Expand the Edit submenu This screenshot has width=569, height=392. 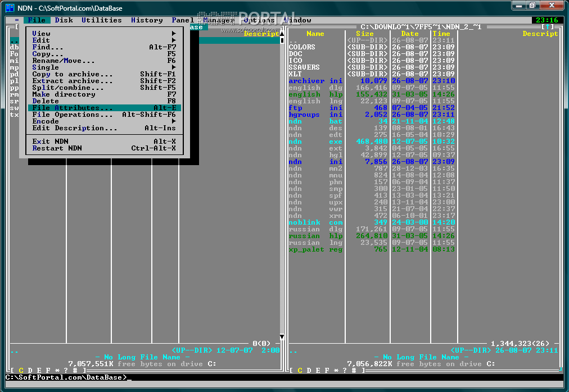point(104,40)
